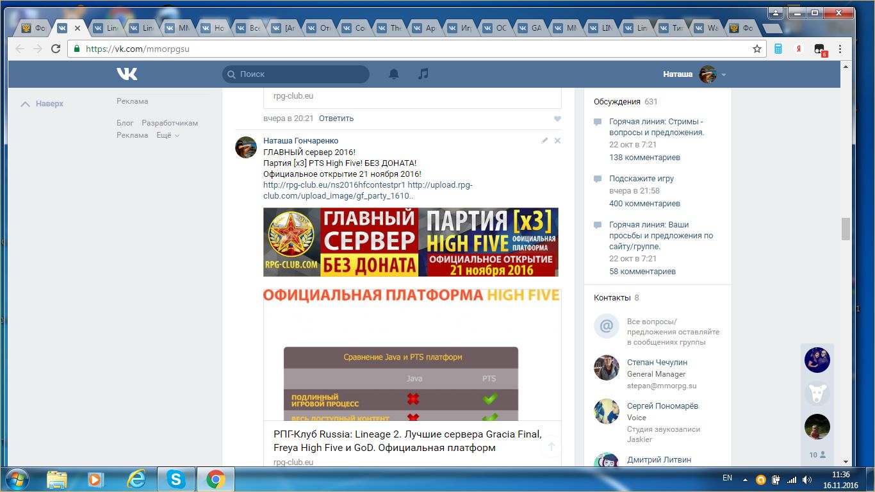875x492 pixels.
Task: Open the Yandex extension icon
Action: pyautogui.click(x=799, y=49)
